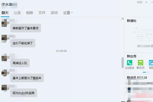Click avatar beside 因为比dnf收益高 message

4,88
